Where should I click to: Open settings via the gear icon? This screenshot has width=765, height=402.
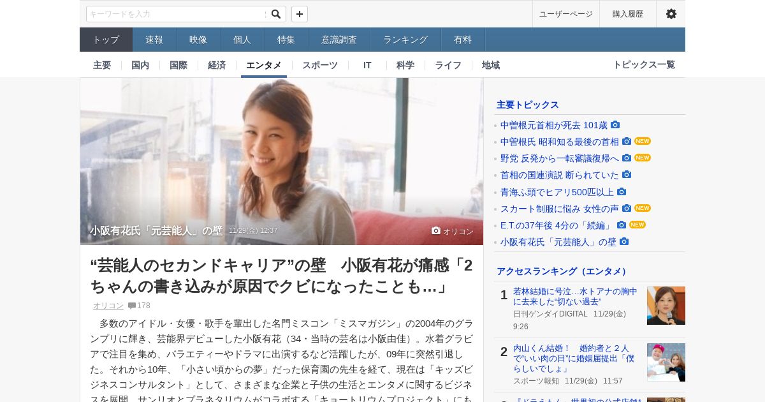[x=671, y=14]
